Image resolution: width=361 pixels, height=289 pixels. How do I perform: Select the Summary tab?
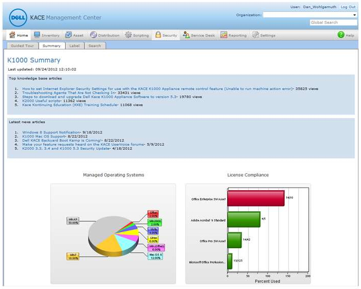(x=51, y=46)
